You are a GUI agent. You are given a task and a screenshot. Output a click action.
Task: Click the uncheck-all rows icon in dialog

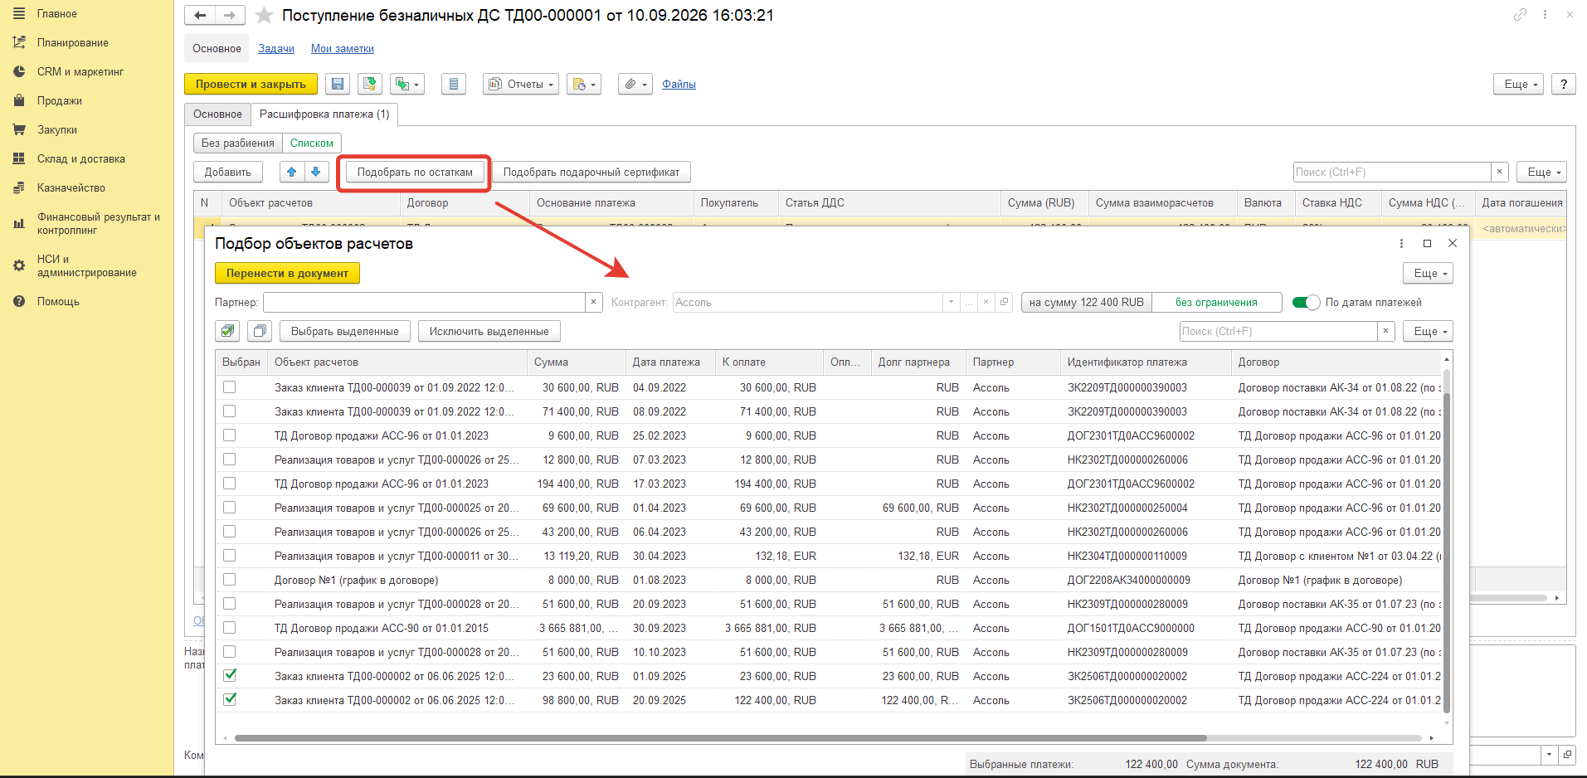pos(260,331)
